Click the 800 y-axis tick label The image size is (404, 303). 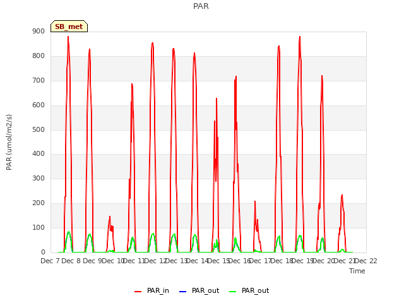[x=39, y=56]
